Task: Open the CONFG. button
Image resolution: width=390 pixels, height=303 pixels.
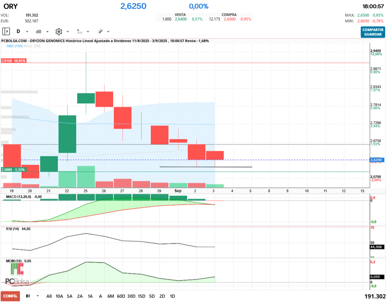Action: (x=10, y=296)
